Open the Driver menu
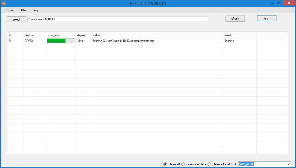The height and width of the screenshot is (168, 296). [10, 10]
